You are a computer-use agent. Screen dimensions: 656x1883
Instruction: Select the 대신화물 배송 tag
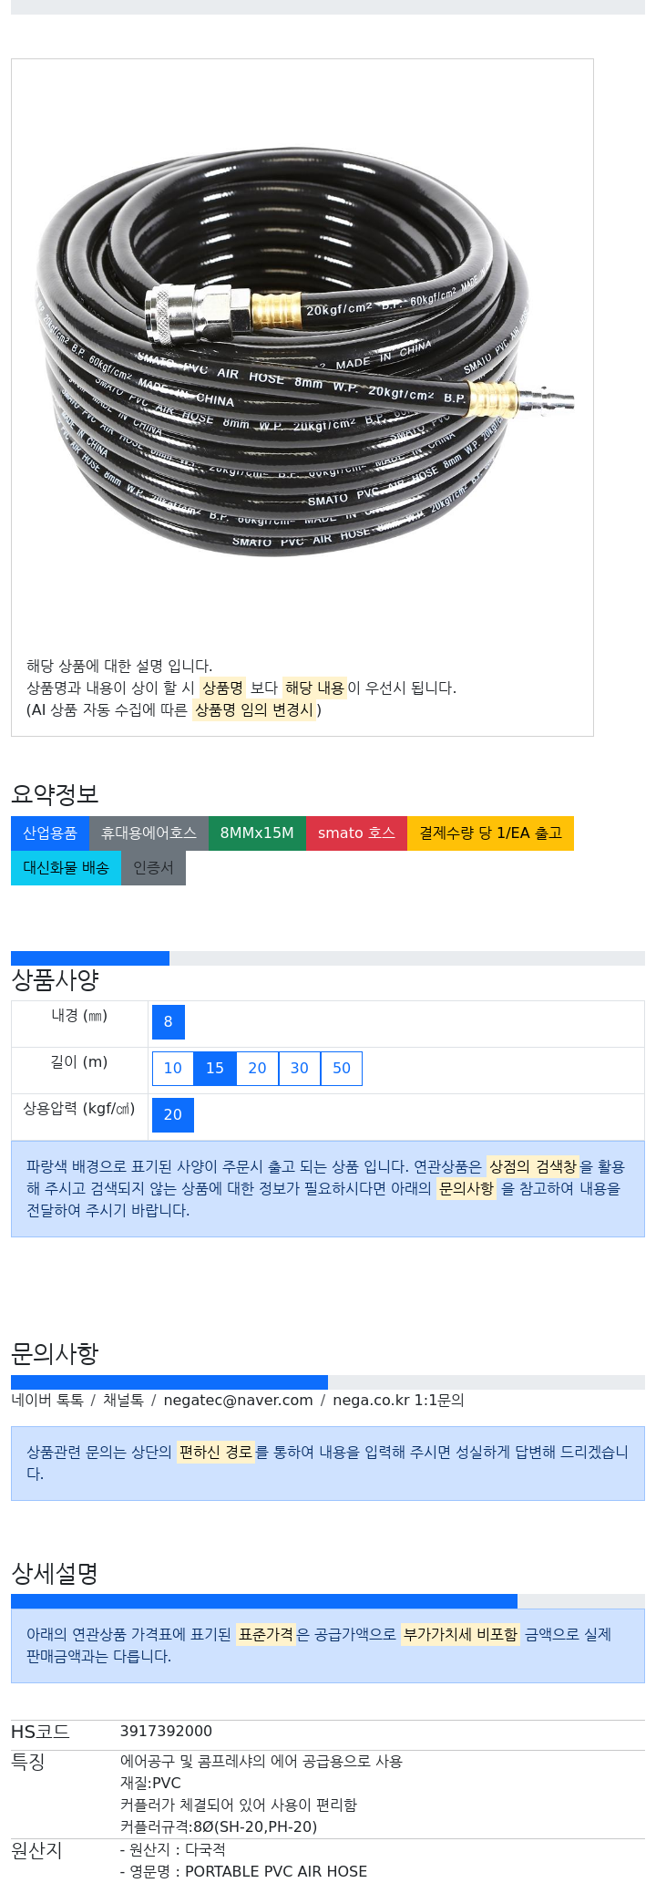pos(66,868)
